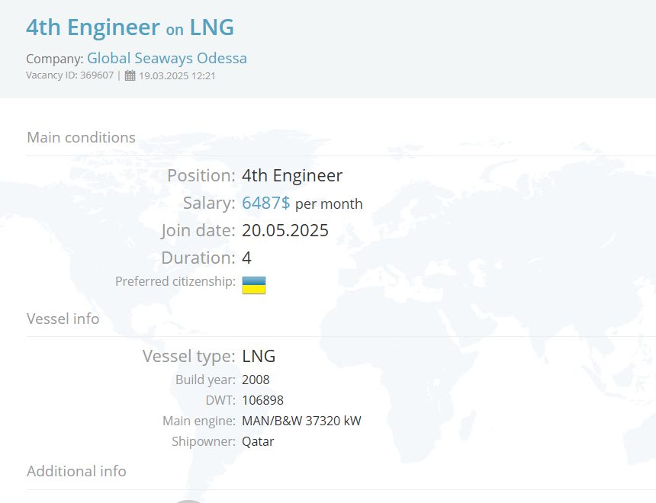
Task: Click the Duration value 4
Action: pos(246,258)
